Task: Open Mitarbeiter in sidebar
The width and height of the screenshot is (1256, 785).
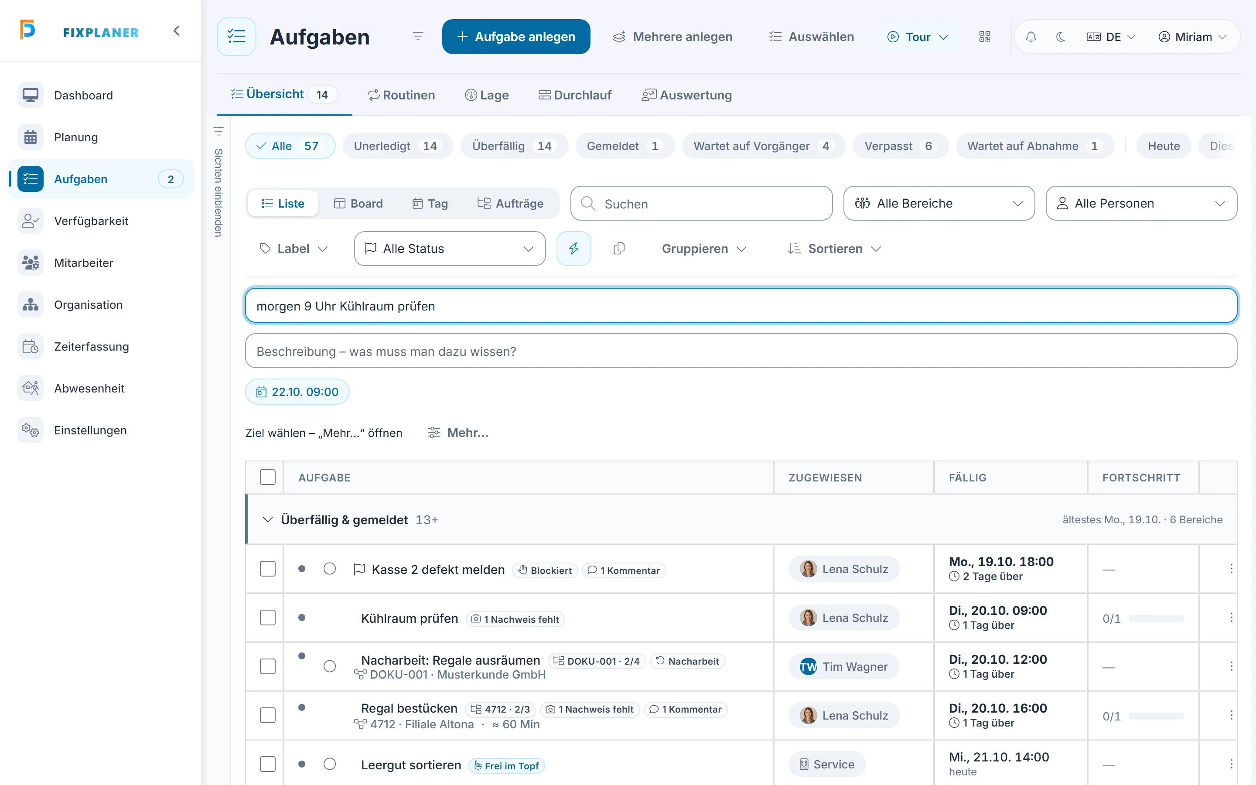Action: [101, 263]
